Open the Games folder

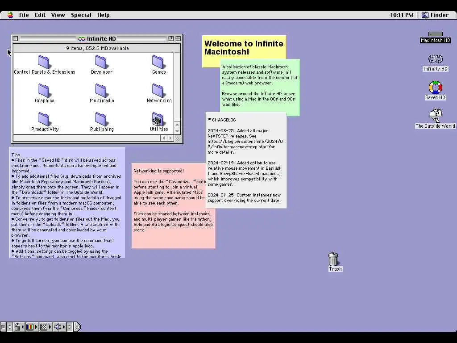click(158, 62)
